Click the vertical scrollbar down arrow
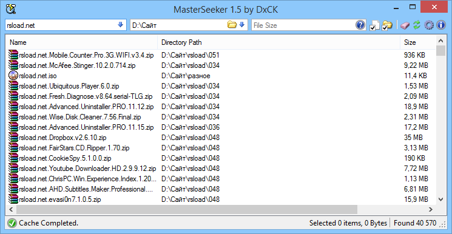Viewport: 452px width, 234px height. [x=440, y=199]
